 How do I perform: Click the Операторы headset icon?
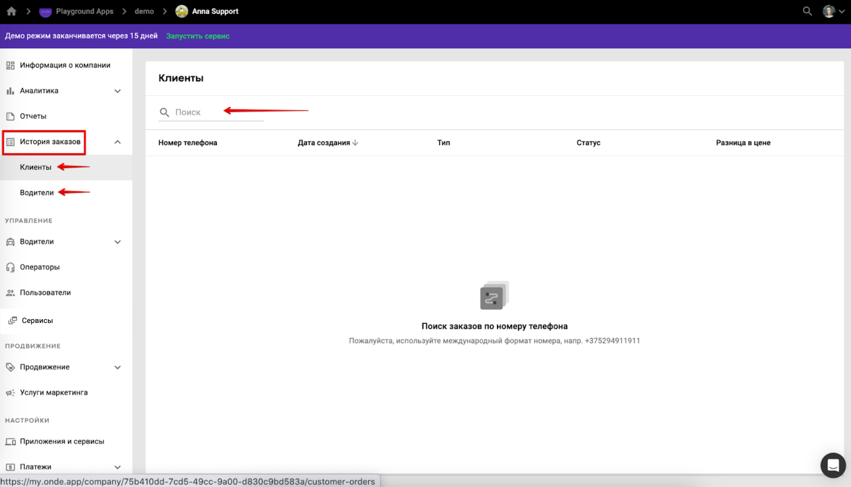[x=10, y=267]
